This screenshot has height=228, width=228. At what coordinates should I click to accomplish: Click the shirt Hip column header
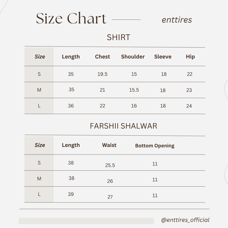tap(190, 57)
